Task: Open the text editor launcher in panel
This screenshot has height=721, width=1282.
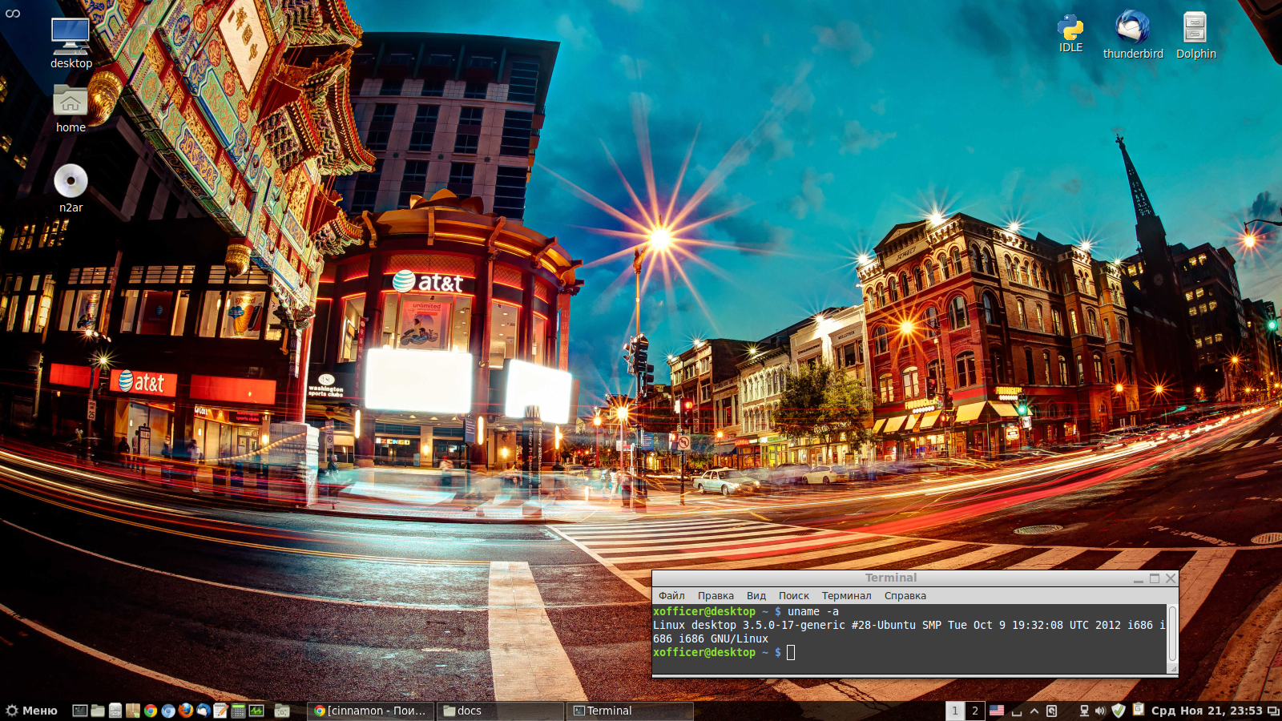Action: 221,711
